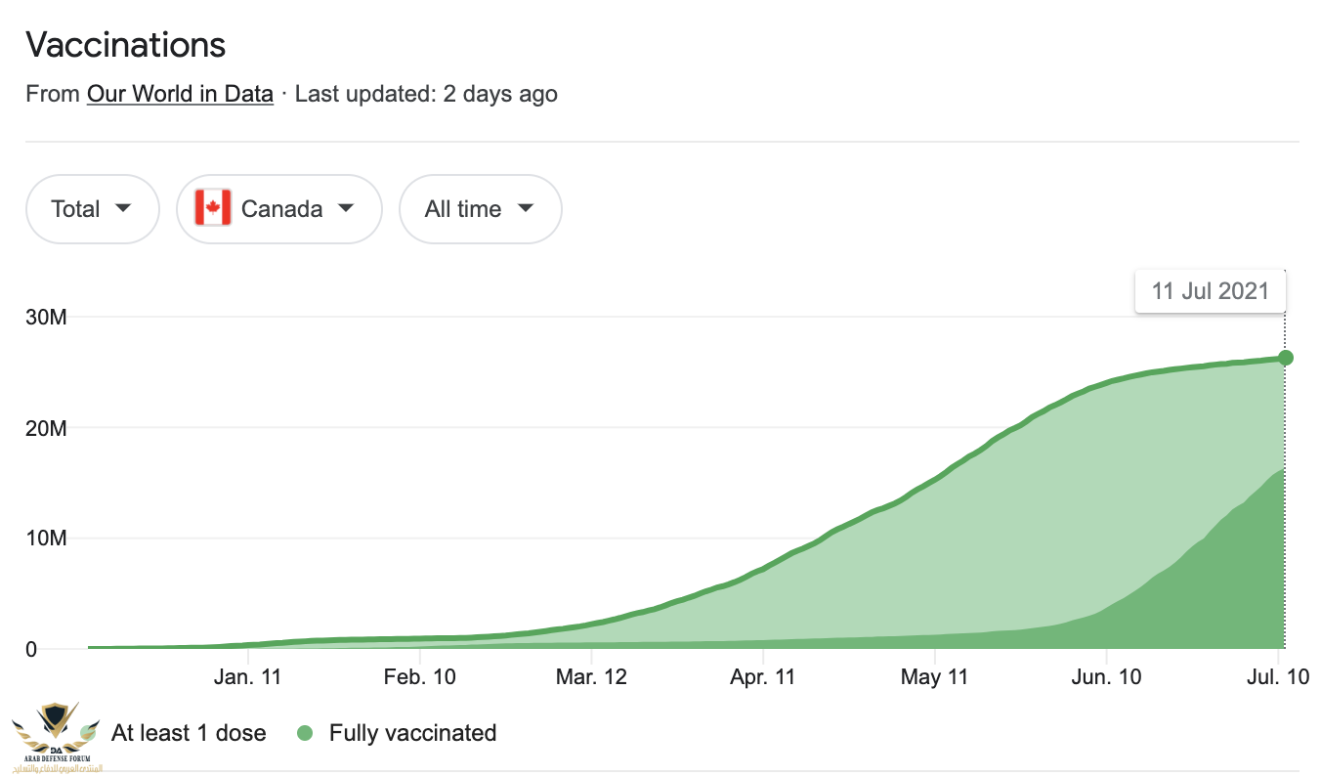
Task: Click the Jul. 10 date on the axis
Action: point(1278,677)
